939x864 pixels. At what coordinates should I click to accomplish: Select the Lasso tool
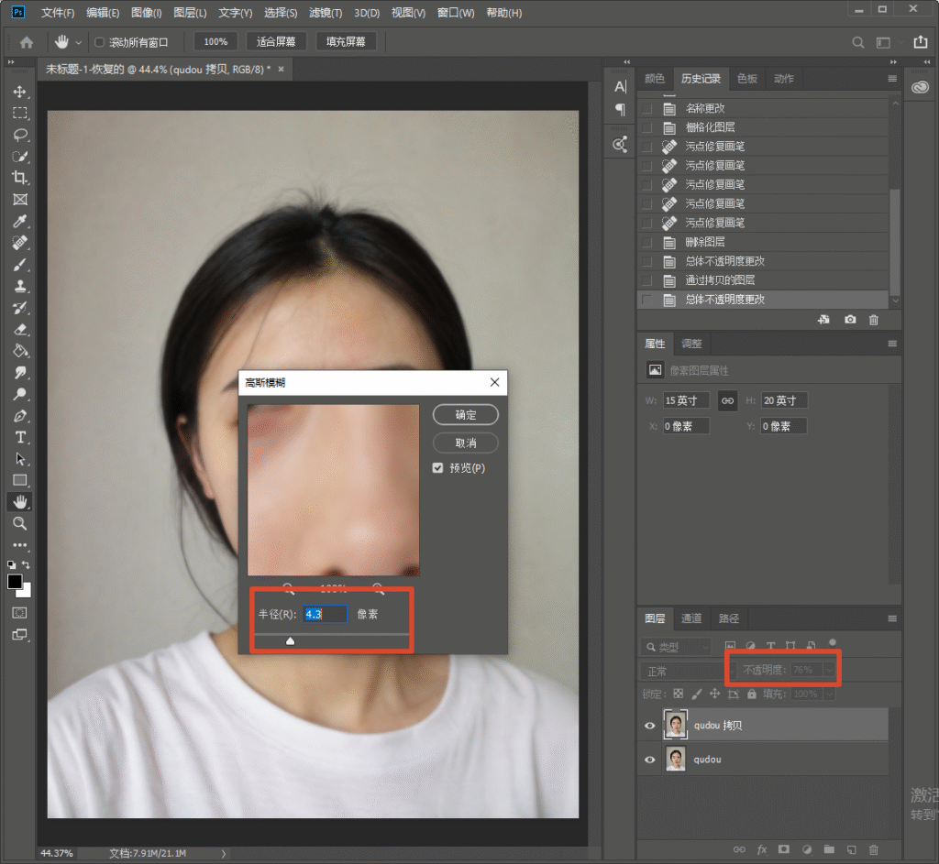(20, 135)
